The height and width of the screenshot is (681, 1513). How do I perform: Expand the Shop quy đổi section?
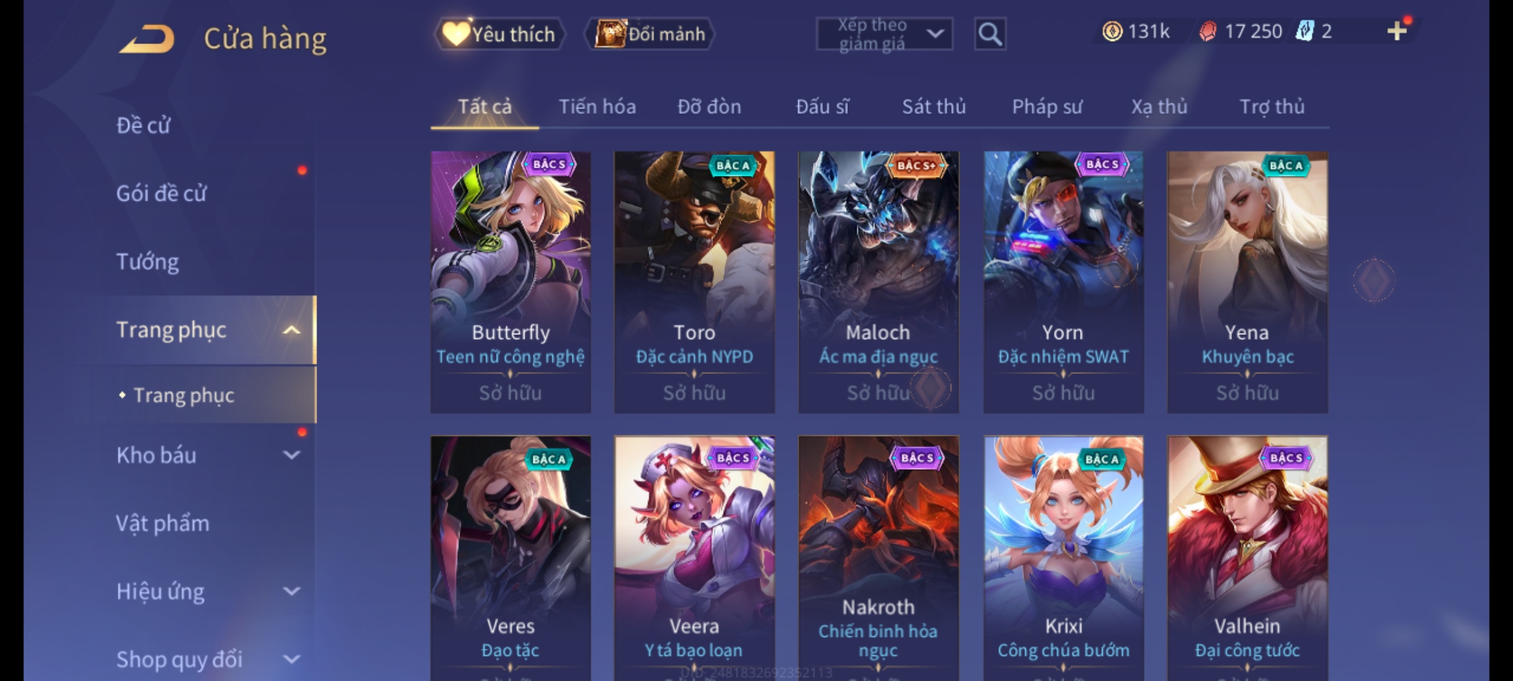click(x=291, y=659)
